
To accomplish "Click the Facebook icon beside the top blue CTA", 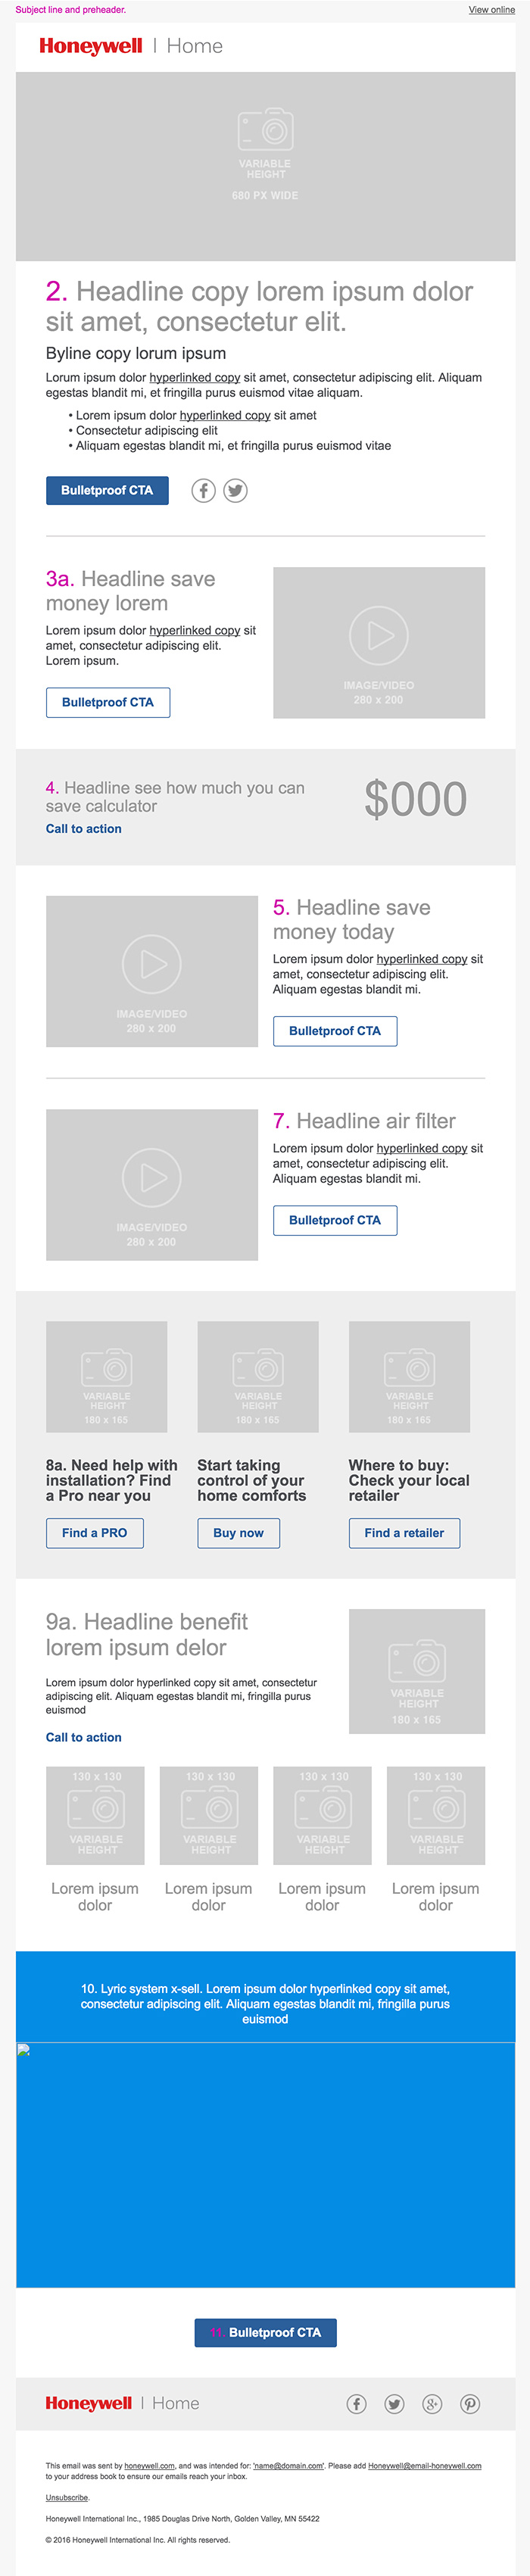I will pos(203,490).
